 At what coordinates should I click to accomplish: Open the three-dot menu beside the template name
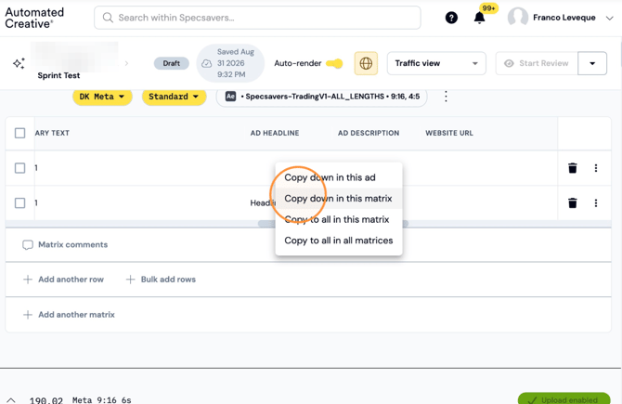point(446,97)
